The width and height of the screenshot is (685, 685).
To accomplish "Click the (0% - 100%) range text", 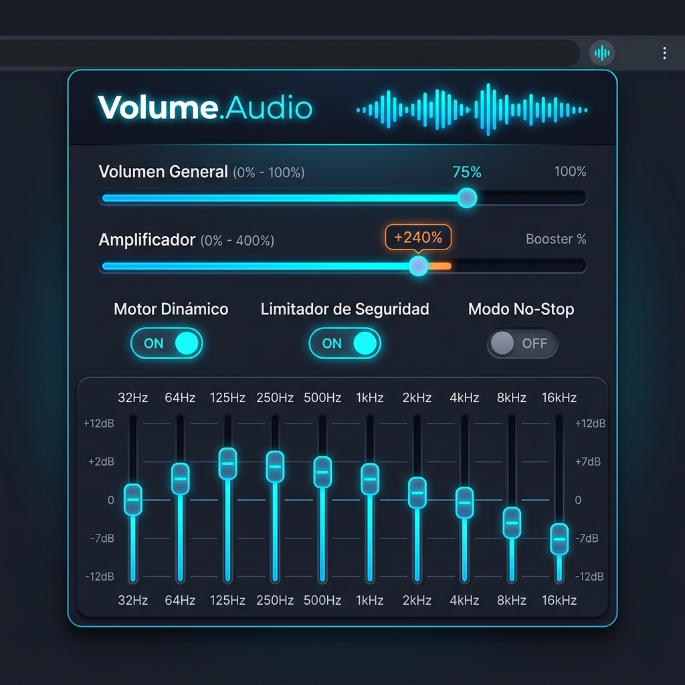I will pos(269,173).
